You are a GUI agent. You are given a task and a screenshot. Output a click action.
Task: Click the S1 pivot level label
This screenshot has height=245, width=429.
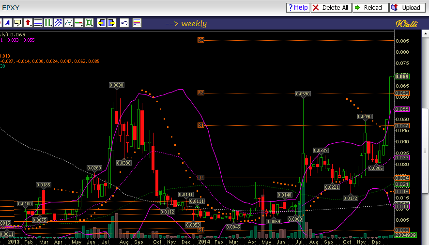click(201, 230)
